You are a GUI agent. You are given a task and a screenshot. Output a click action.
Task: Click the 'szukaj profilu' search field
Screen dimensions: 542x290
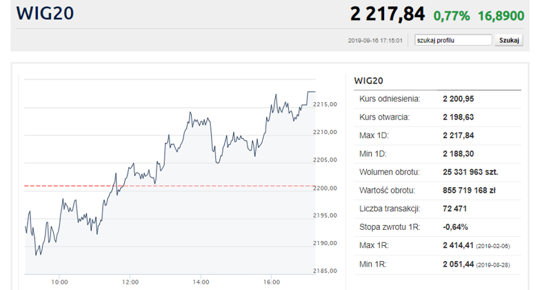click(453, 40)
